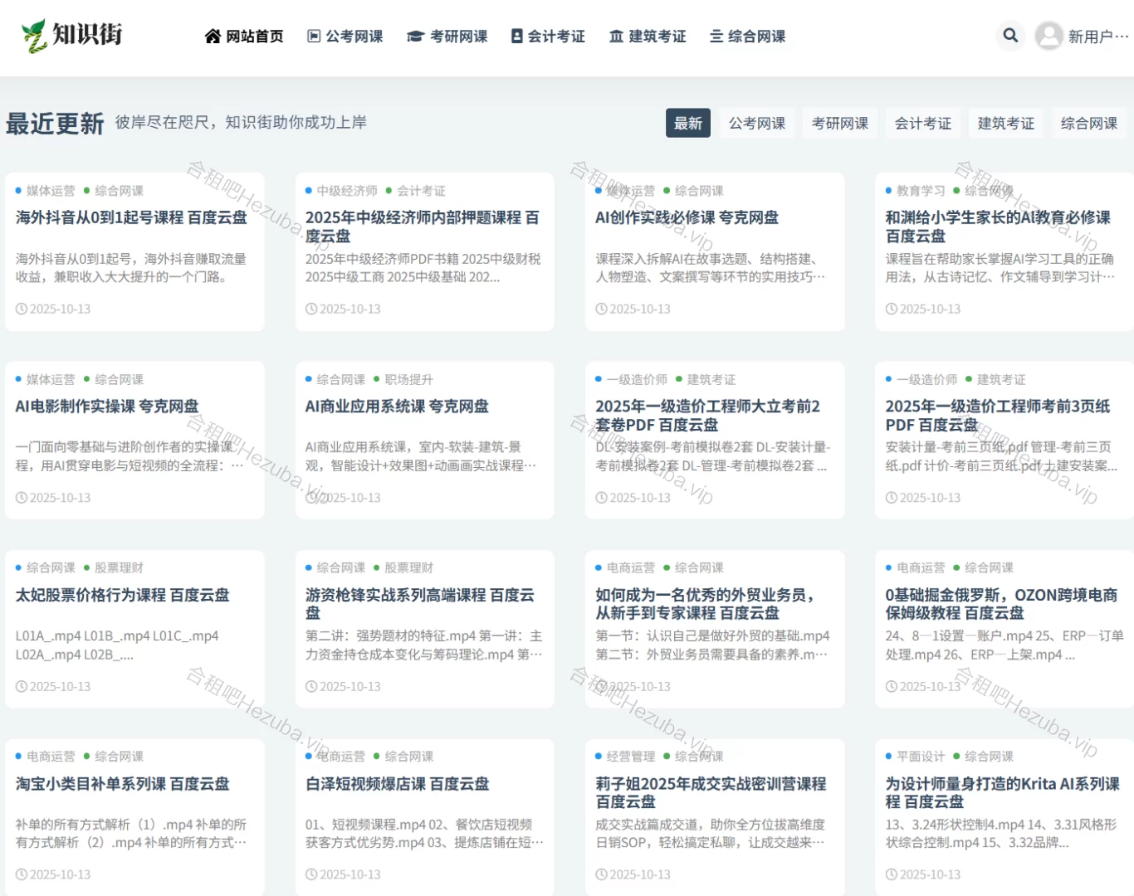
Task: Click the 中级经济师 category tag
Action: (x=346, y=191)
